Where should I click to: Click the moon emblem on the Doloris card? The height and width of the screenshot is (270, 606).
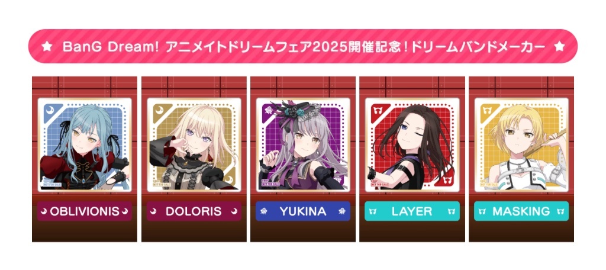(x=157, y=110)
